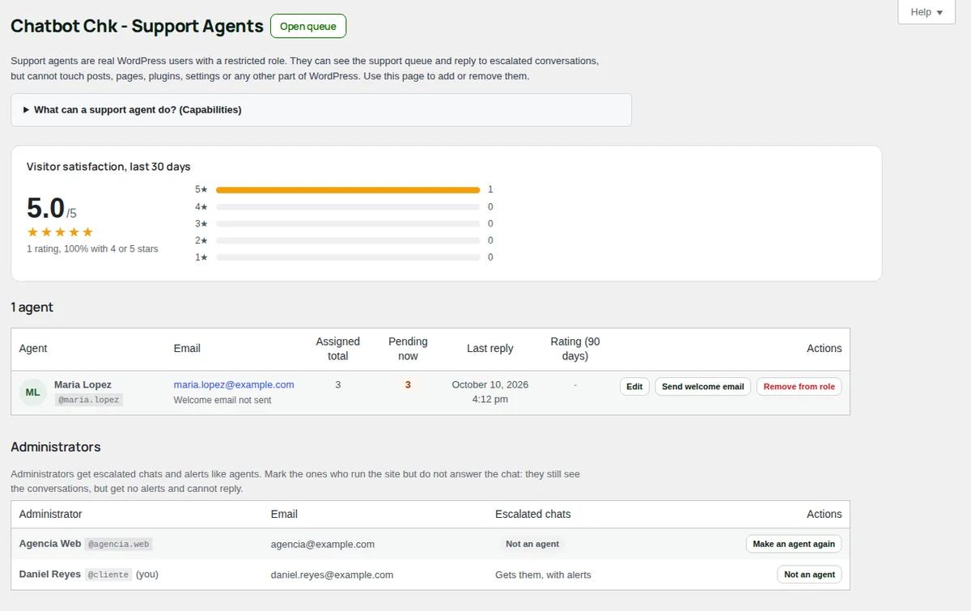Image resolution: width=971 pixels, height=611 pixels.
Task: Click the 'Last reply' column header
Action: coord(490,349)
